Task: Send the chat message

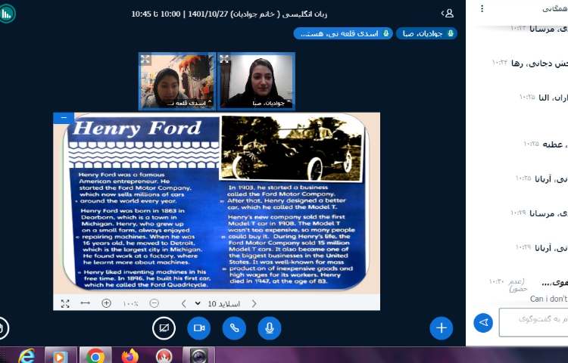Action: (x=483, y=322)
